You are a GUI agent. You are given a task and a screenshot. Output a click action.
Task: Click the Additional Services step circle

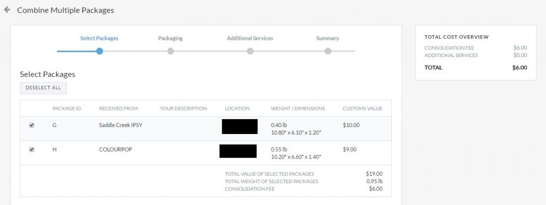[x=250, y=51]
